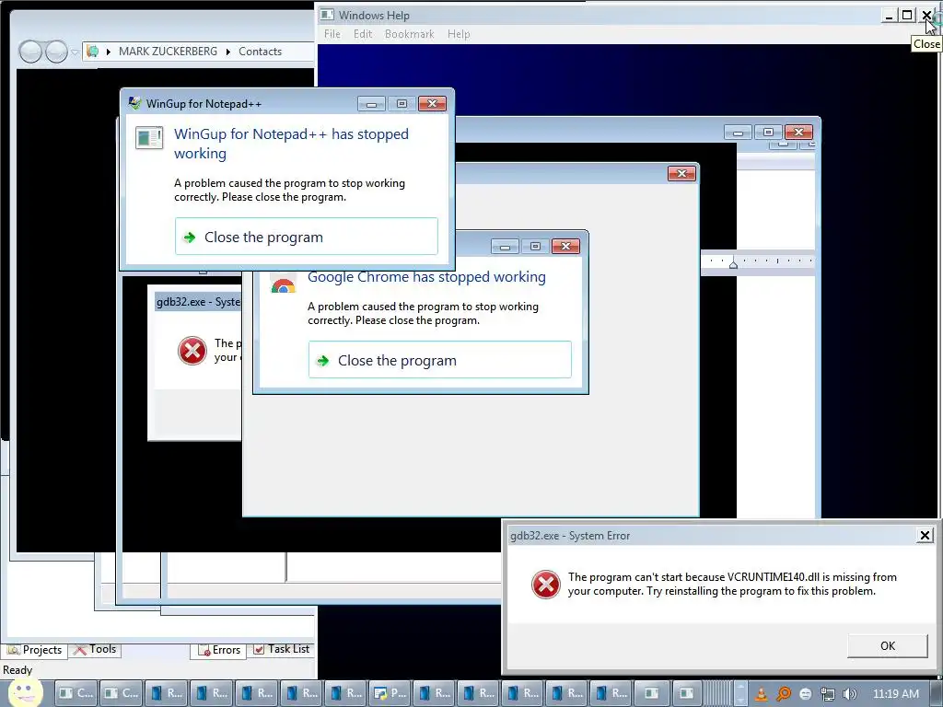
Task: Open the network tray icon
Action: pyautogui.click(x=828, y=694)
